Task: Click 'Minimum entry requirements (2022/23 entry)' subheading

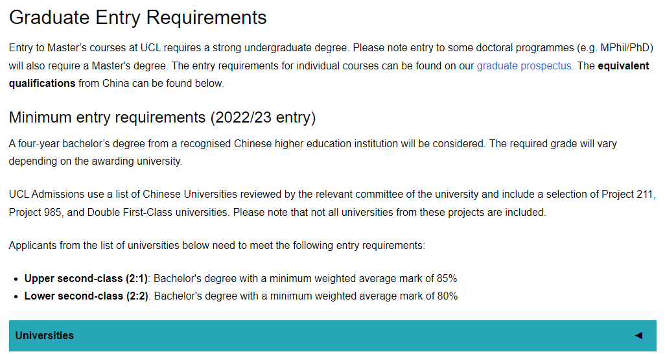Action: click(x=162, y=118)
